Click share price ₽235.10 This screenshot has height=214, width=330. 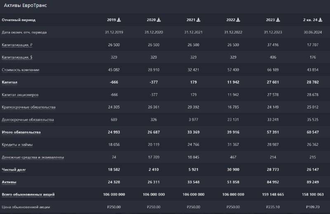click(273, 207)
